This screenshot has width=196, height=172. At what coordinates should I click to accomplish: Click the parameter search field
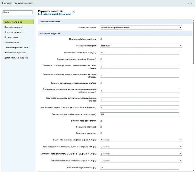point(17,12)
